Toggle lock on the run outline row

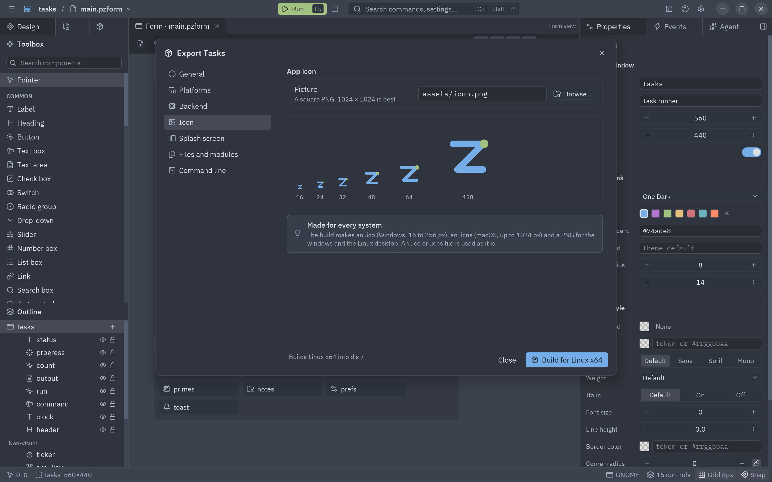[113, 391]
